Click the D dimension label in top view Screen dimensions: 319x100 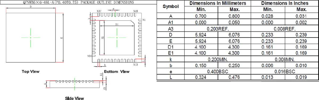point(31,7)
